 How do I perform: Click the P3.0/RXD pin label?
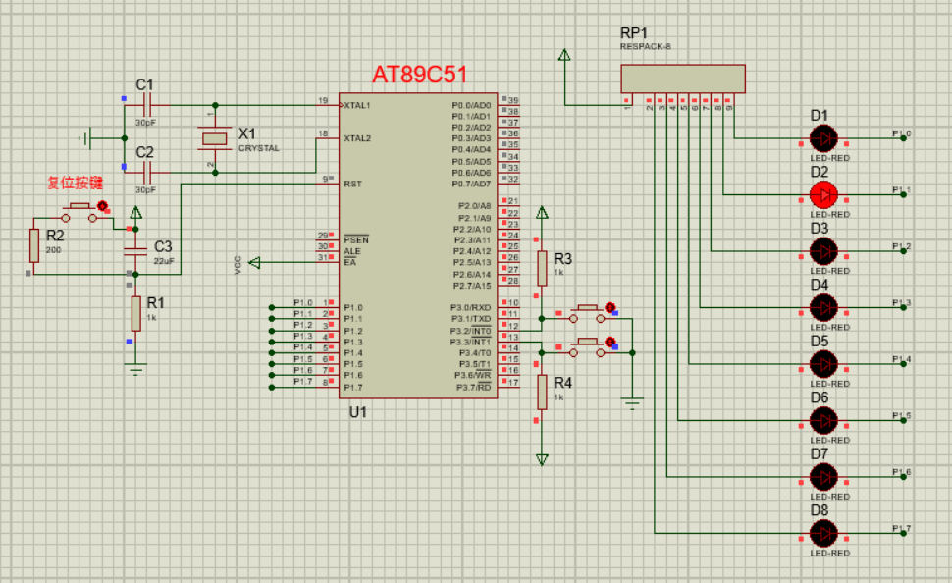[x=470, y=307]
